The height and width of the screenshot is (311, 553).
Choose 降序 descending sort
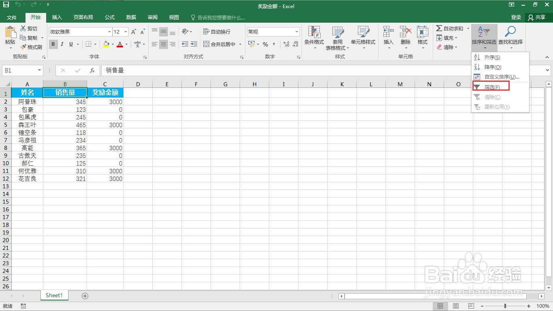click(x=500, y=67)
